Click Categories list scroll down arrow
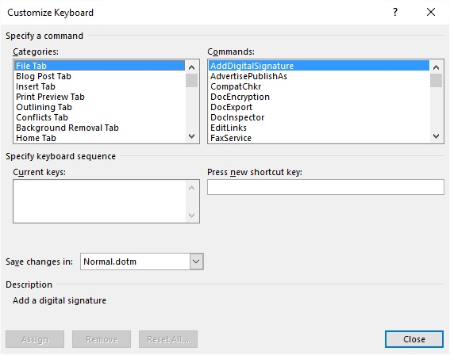This screenshot has width=450, height=355. pos(192,136)
